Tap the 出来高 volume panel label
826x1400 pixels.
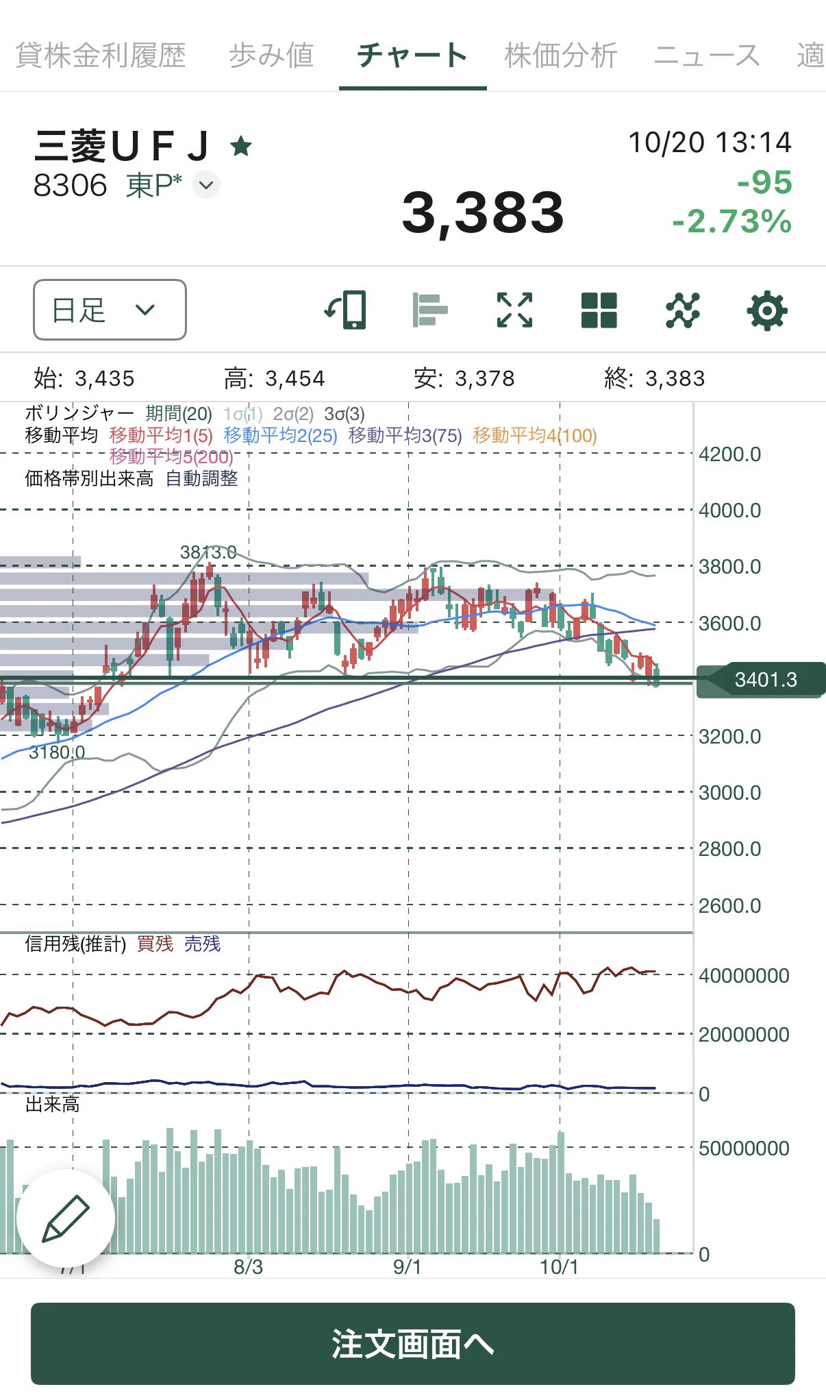pos(52,1104)
